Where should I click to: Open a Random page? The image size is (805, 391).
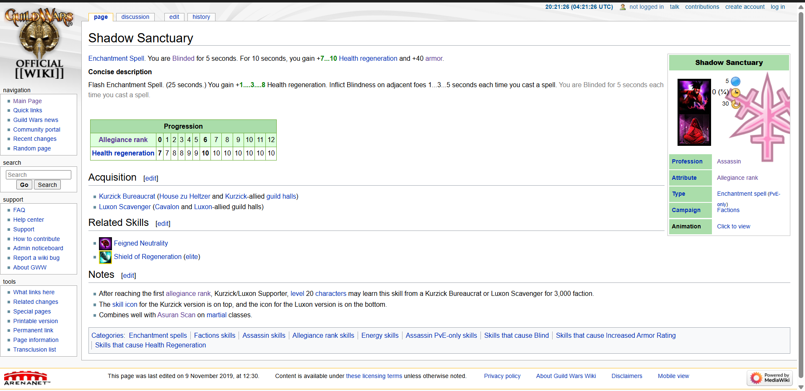coord(32,148)
